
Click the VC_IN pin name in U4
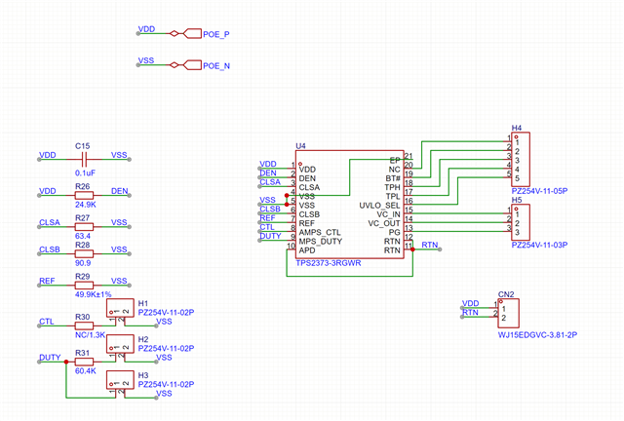point(388,214)
